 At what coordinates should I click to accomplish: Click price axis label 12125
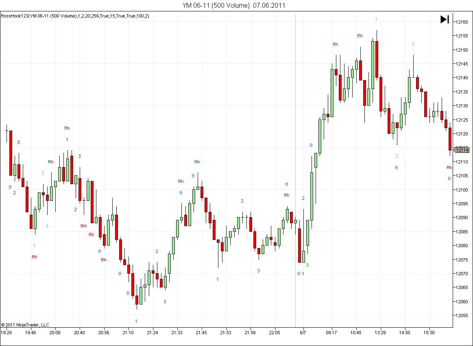[462, 120]
